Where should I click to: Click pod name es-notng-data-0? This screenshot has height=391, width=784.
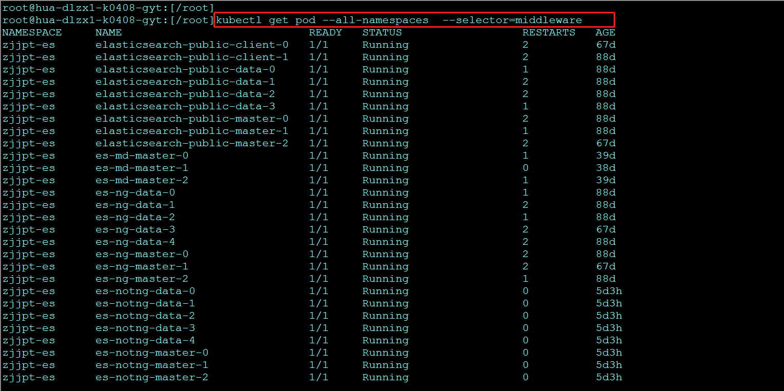pyautogui.click(x=145, y=291)
